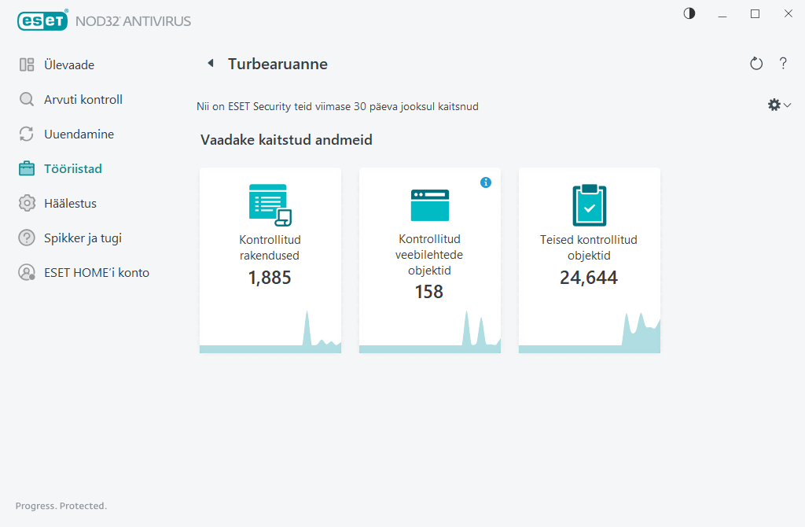Screen dimensions: 805x527
Task: Open help with the question mark icon
Action: tap(783, 64)
